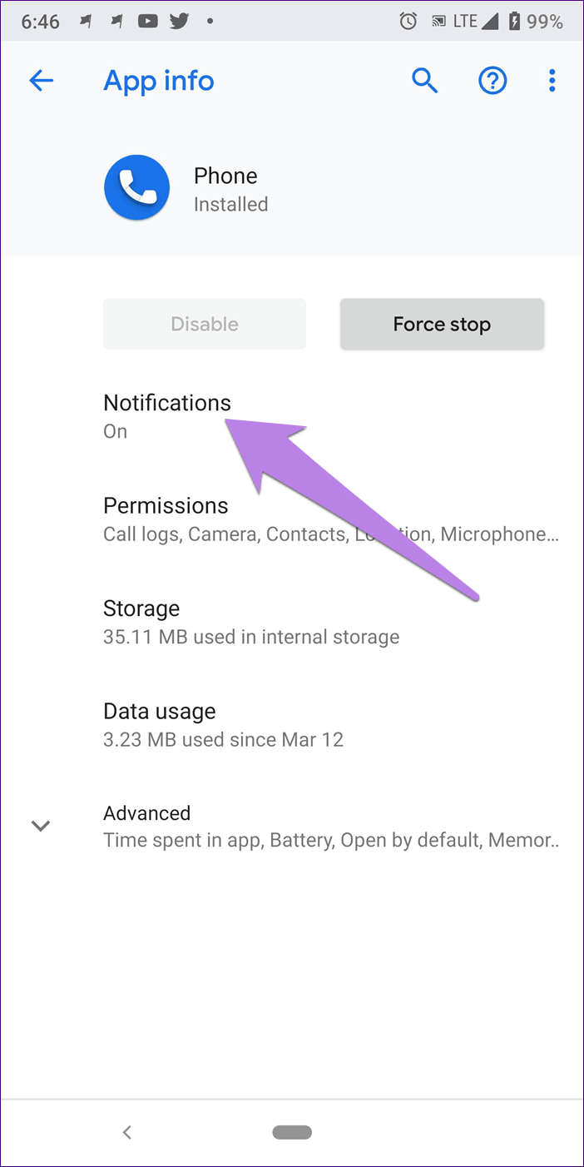This screenshot has height=1167, width=584.
Task: Open Advanced settings row
Action: click(x=329, y=826)
